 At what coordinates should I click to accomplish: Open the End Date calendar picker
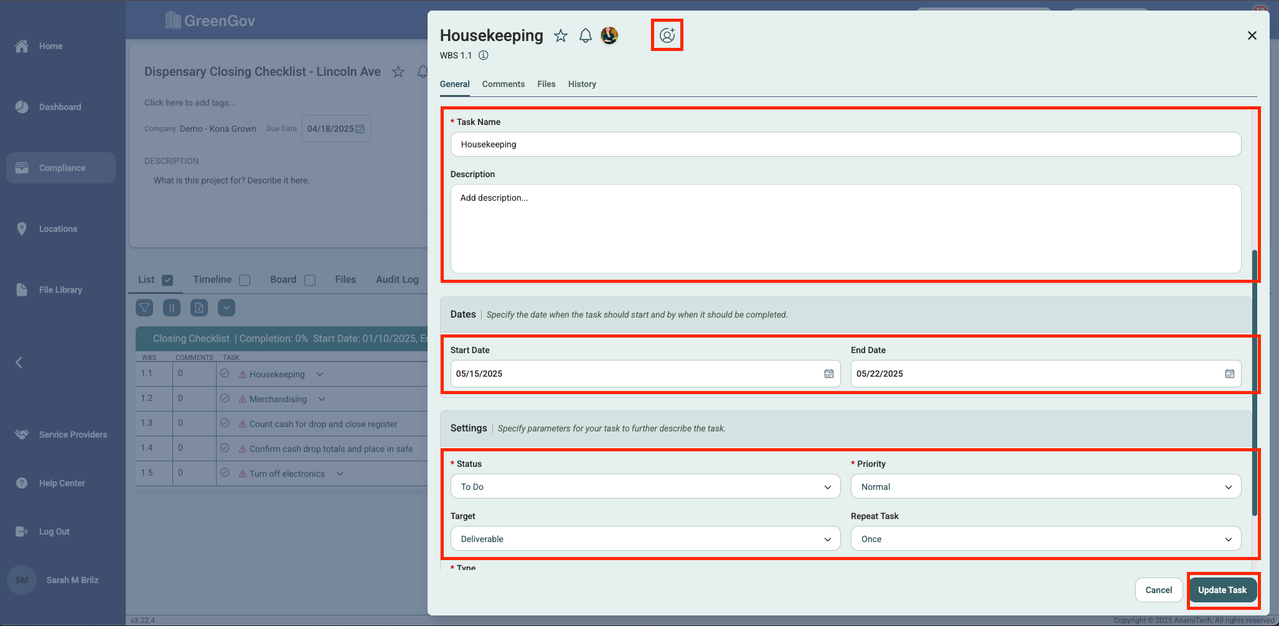tap(1229, 374)
